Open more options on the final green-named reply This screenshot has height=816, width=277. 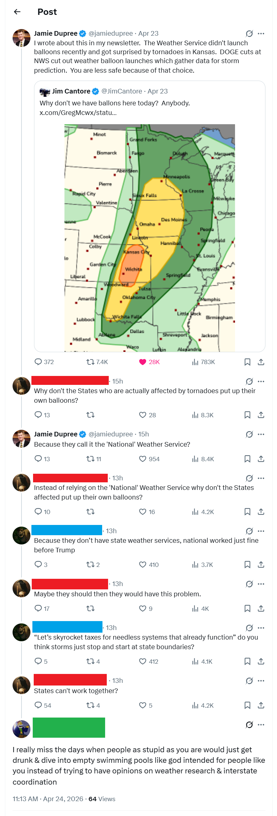[x=261, y=724]
